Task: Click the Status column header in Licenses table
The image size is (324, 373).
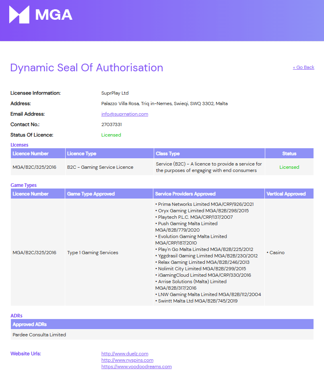Action: (x=289, y=153)
